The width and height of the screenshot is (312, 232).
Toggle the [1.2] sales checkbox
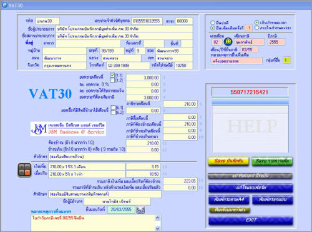[x=112, y=80]
